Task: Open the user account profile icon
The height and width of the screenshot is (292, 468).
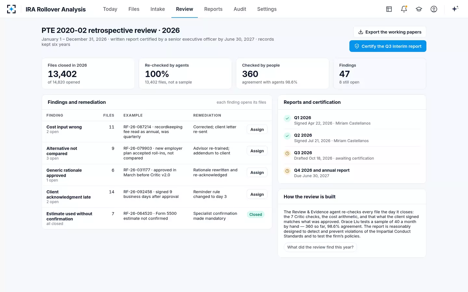Action: pos(434,9)
